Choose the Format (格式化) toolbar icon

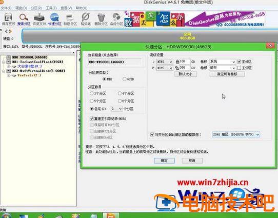pyautogui.click(x=86, y=19)
